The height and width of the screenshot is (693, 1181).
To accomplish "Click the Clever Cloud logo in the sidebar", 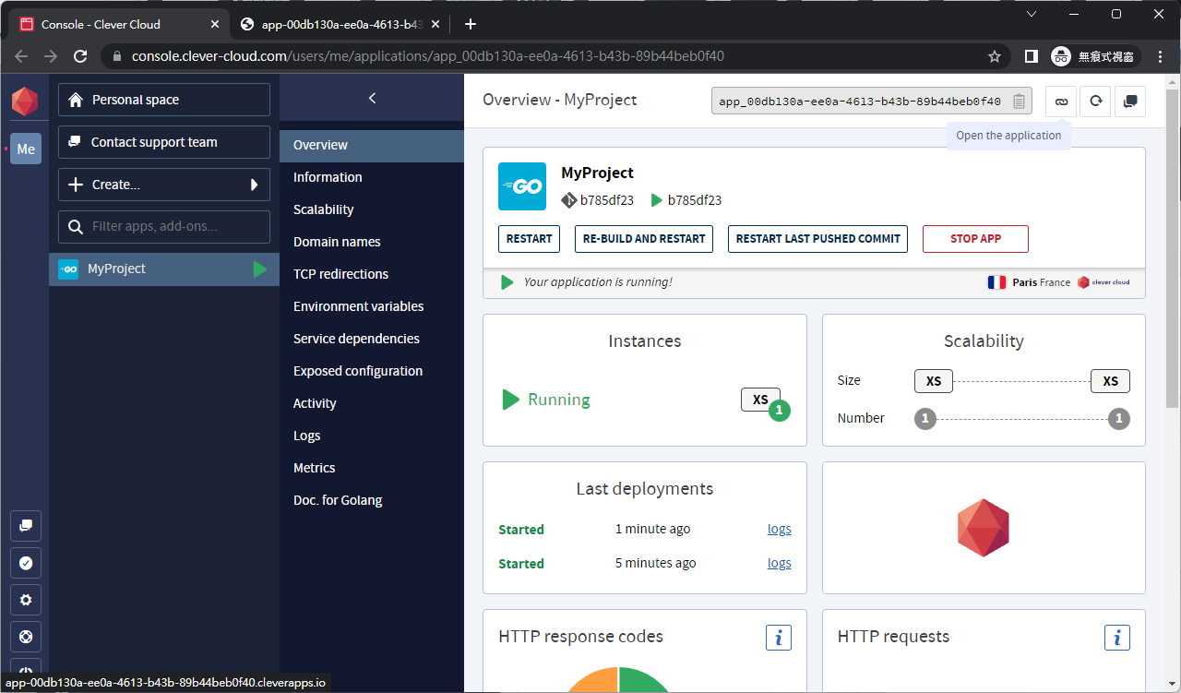I will click(x=25, y=102).
